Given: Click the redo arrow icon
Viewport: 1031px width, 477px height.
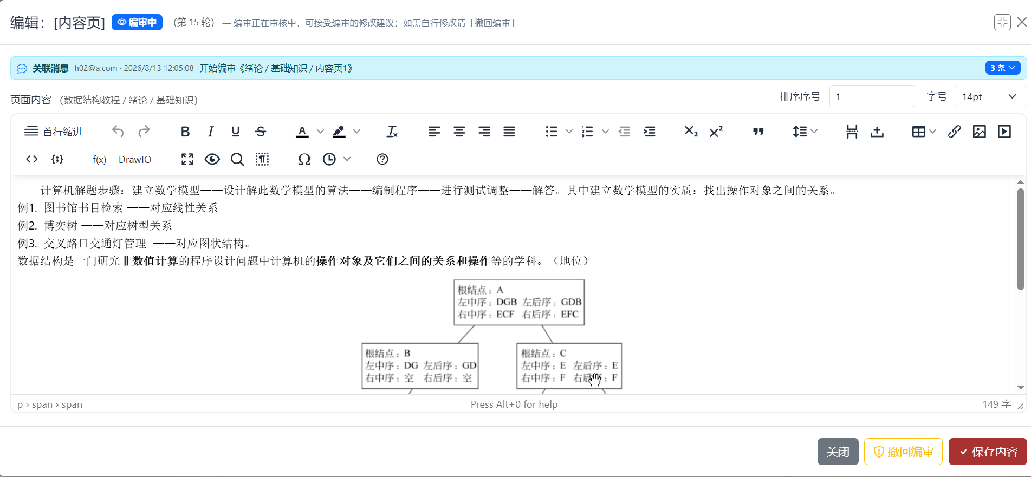Looking at the screenshot, I should coord(144,132).
